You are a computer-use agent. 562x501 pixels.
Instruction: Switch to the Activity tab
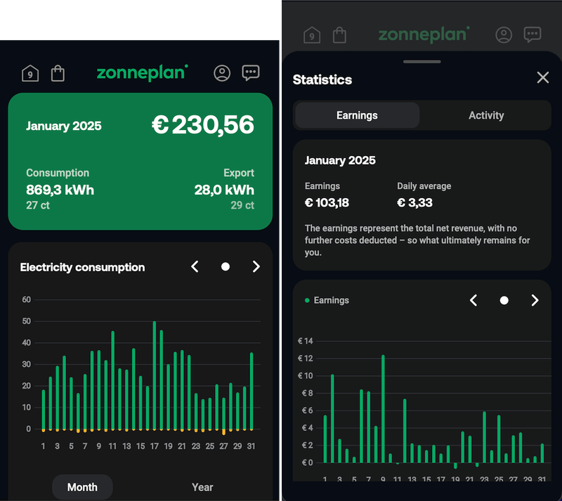pos(486,115)
